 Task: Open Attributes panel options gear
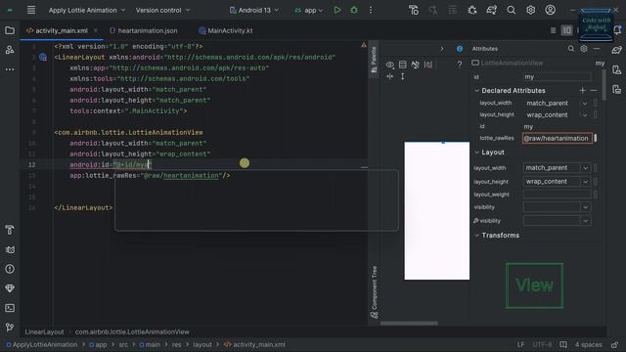[x=584, y=49]
